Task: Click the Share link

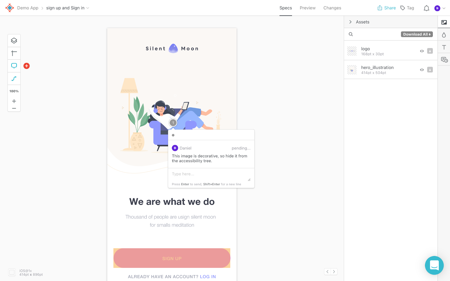Action: (x=386, y=8)
